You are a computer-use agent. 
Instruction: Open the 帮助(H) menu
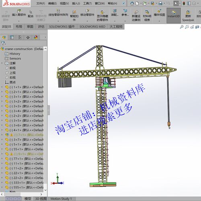coord(113,4)
